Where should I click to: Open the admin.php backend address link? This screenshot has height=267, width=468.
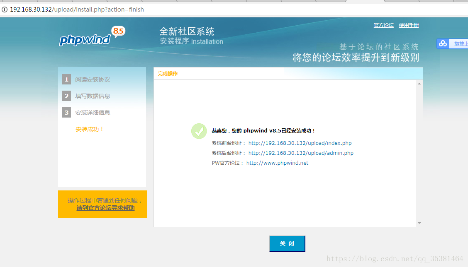pos(301,153)
